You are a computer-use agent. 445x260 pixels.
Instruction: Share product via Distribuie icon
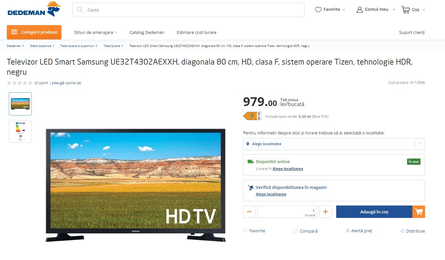[x=402, y=231]
